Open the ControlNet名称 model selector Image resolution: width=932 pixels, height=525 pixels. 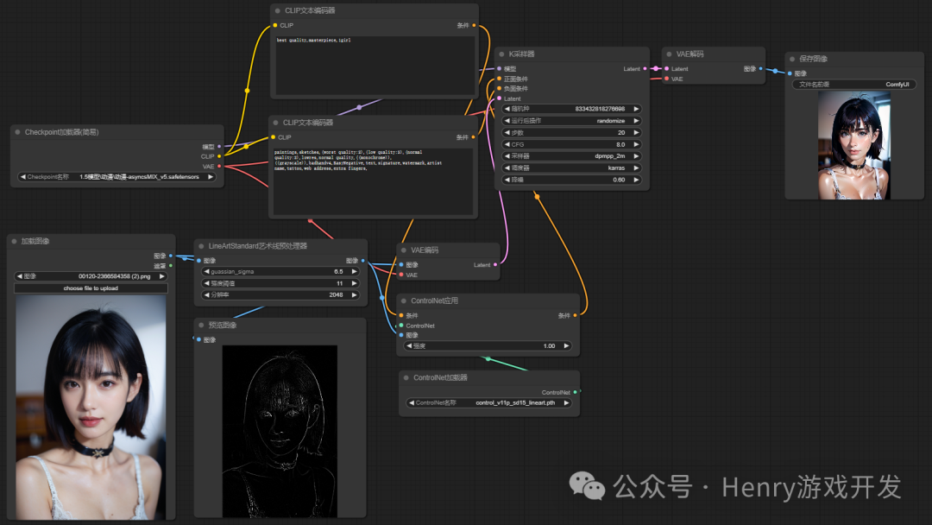click(489, 402)
